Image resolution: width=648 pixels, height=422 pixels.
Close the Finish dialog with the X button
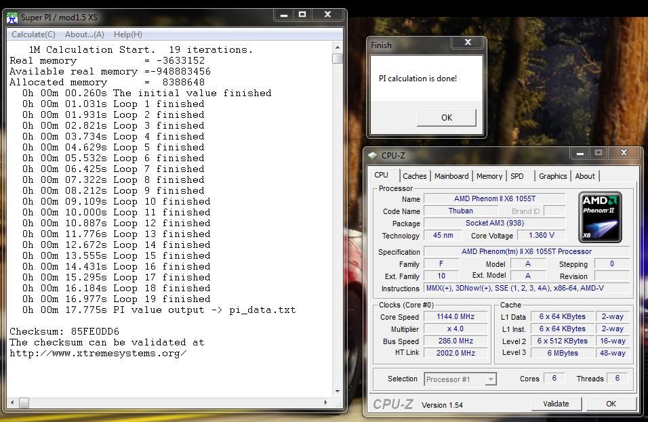(468, 42)
